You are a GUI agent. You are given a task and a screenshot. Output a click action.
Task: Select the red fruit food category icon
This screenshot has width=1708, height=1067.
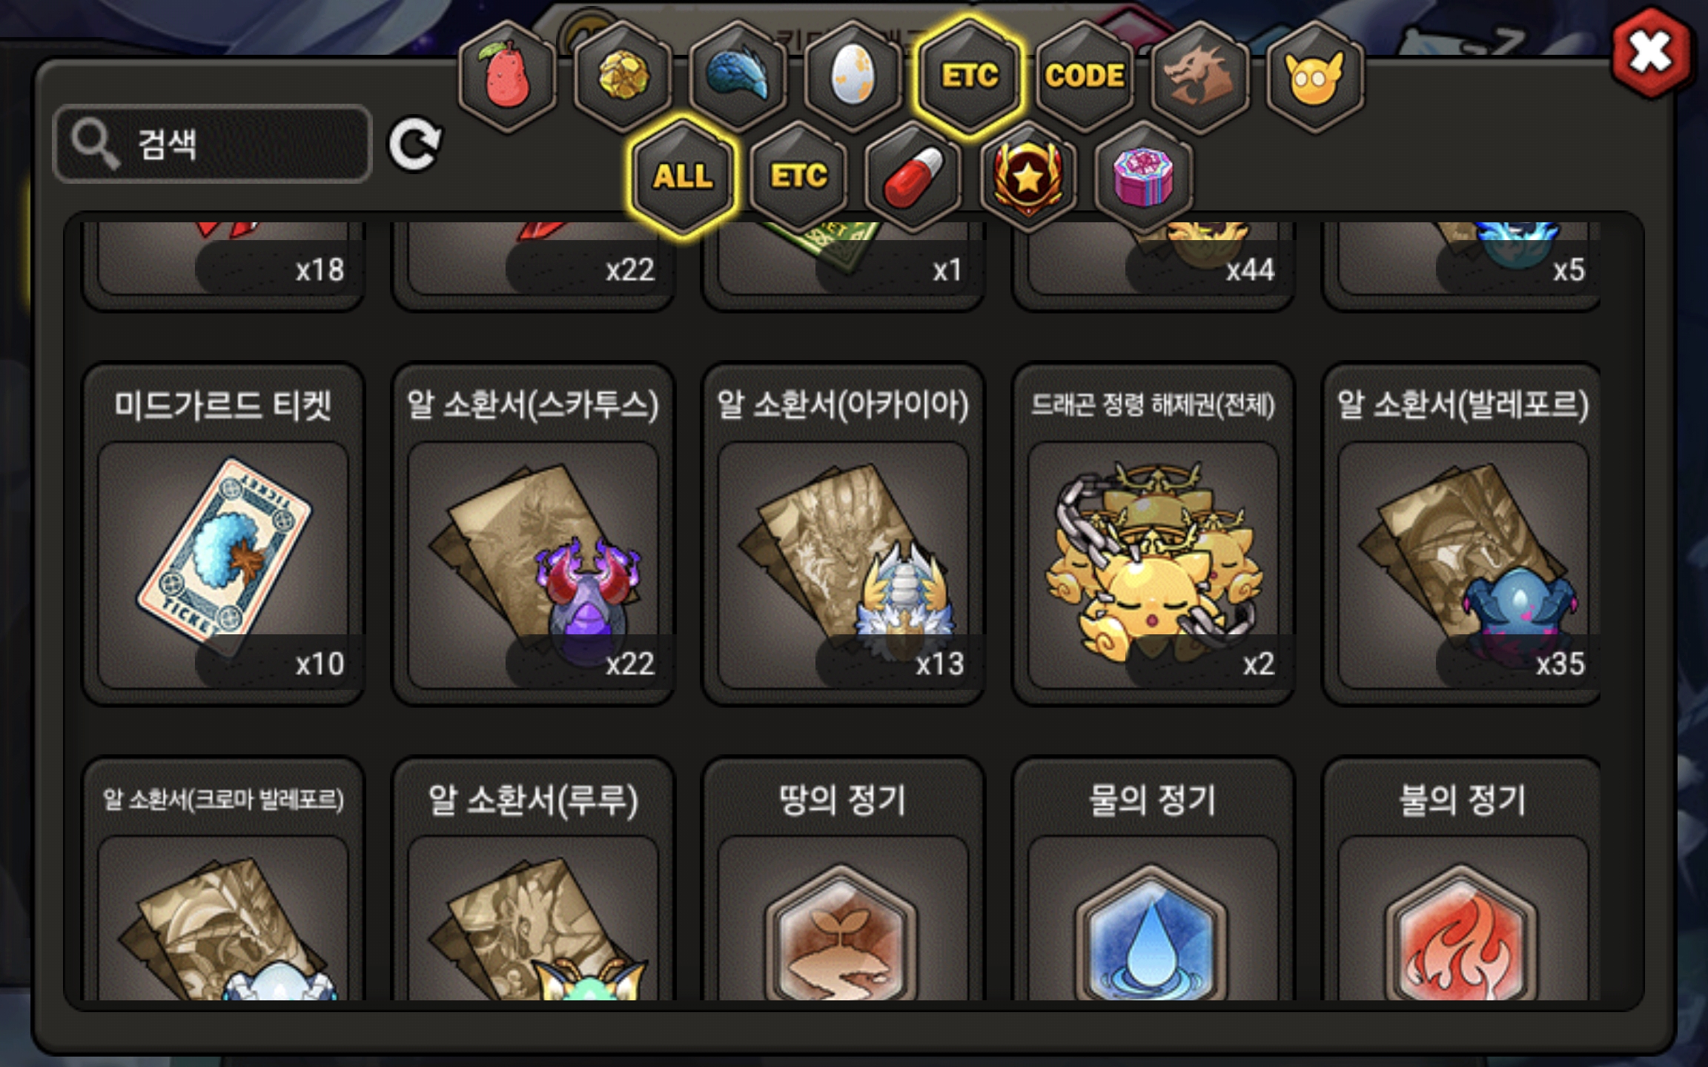(x=507, y=76)
